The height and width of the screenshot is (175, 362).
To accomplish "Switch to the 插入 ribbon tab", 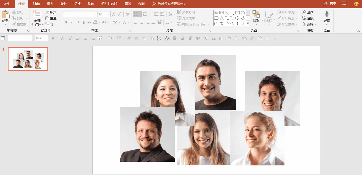I will pyautogui.click(x=50, y=4).
